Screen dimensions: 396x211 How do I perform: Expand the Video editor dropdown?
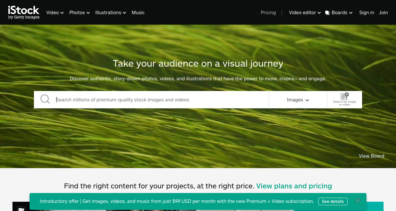click(x=305, y=13)
